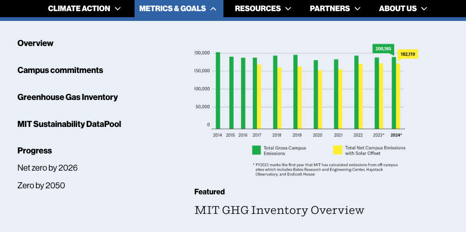Viewport: 466px width, 232px height.
Task: Open the Campus commitments link
Action: (61, 70)
